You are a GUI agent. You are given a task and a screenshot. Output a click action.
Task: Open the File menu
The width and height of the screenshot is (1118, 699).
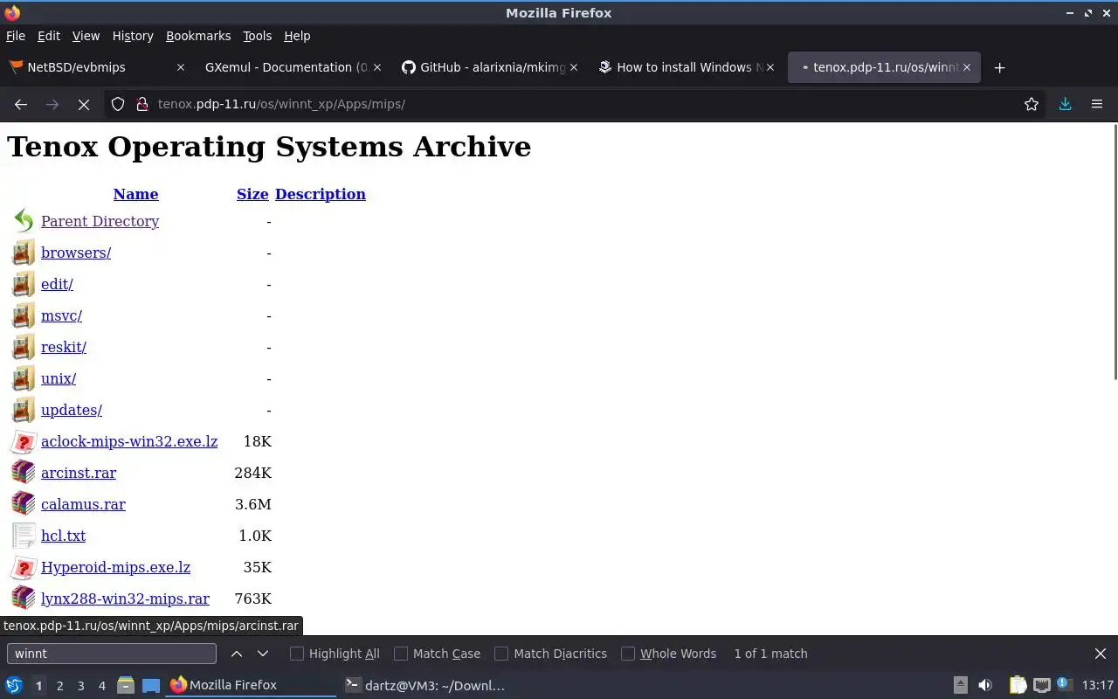(x=16, y=36)
